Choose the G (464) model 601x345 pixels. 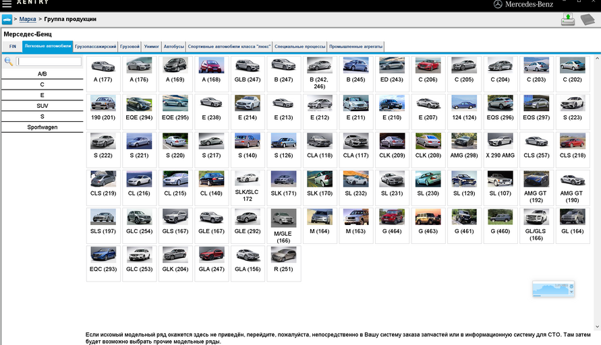392,226
